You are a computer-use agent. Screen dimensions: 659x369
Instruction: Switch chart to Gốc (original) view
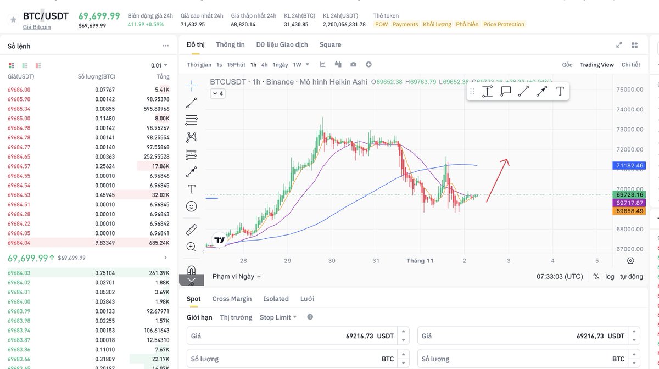point(567,65)
